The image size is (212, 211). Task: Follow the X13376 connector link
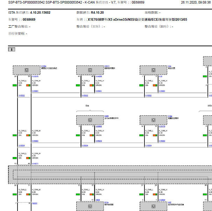[35, 76]
